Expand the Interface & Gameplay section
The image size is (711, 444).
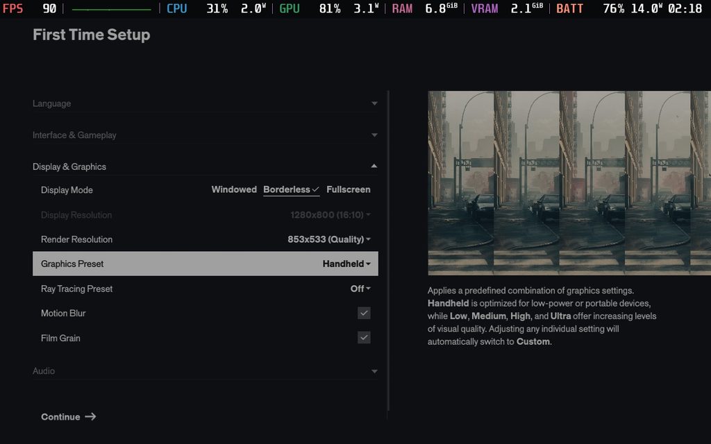(x=205, y=135)
